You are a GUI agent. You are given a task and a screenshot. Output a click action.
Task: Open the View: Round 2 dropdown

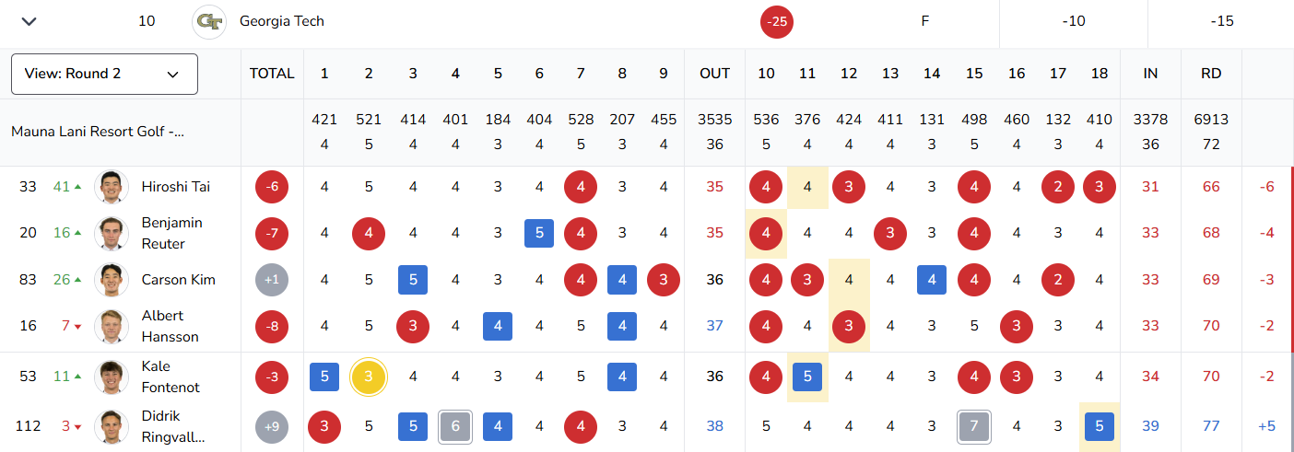[x=104, y=74]
